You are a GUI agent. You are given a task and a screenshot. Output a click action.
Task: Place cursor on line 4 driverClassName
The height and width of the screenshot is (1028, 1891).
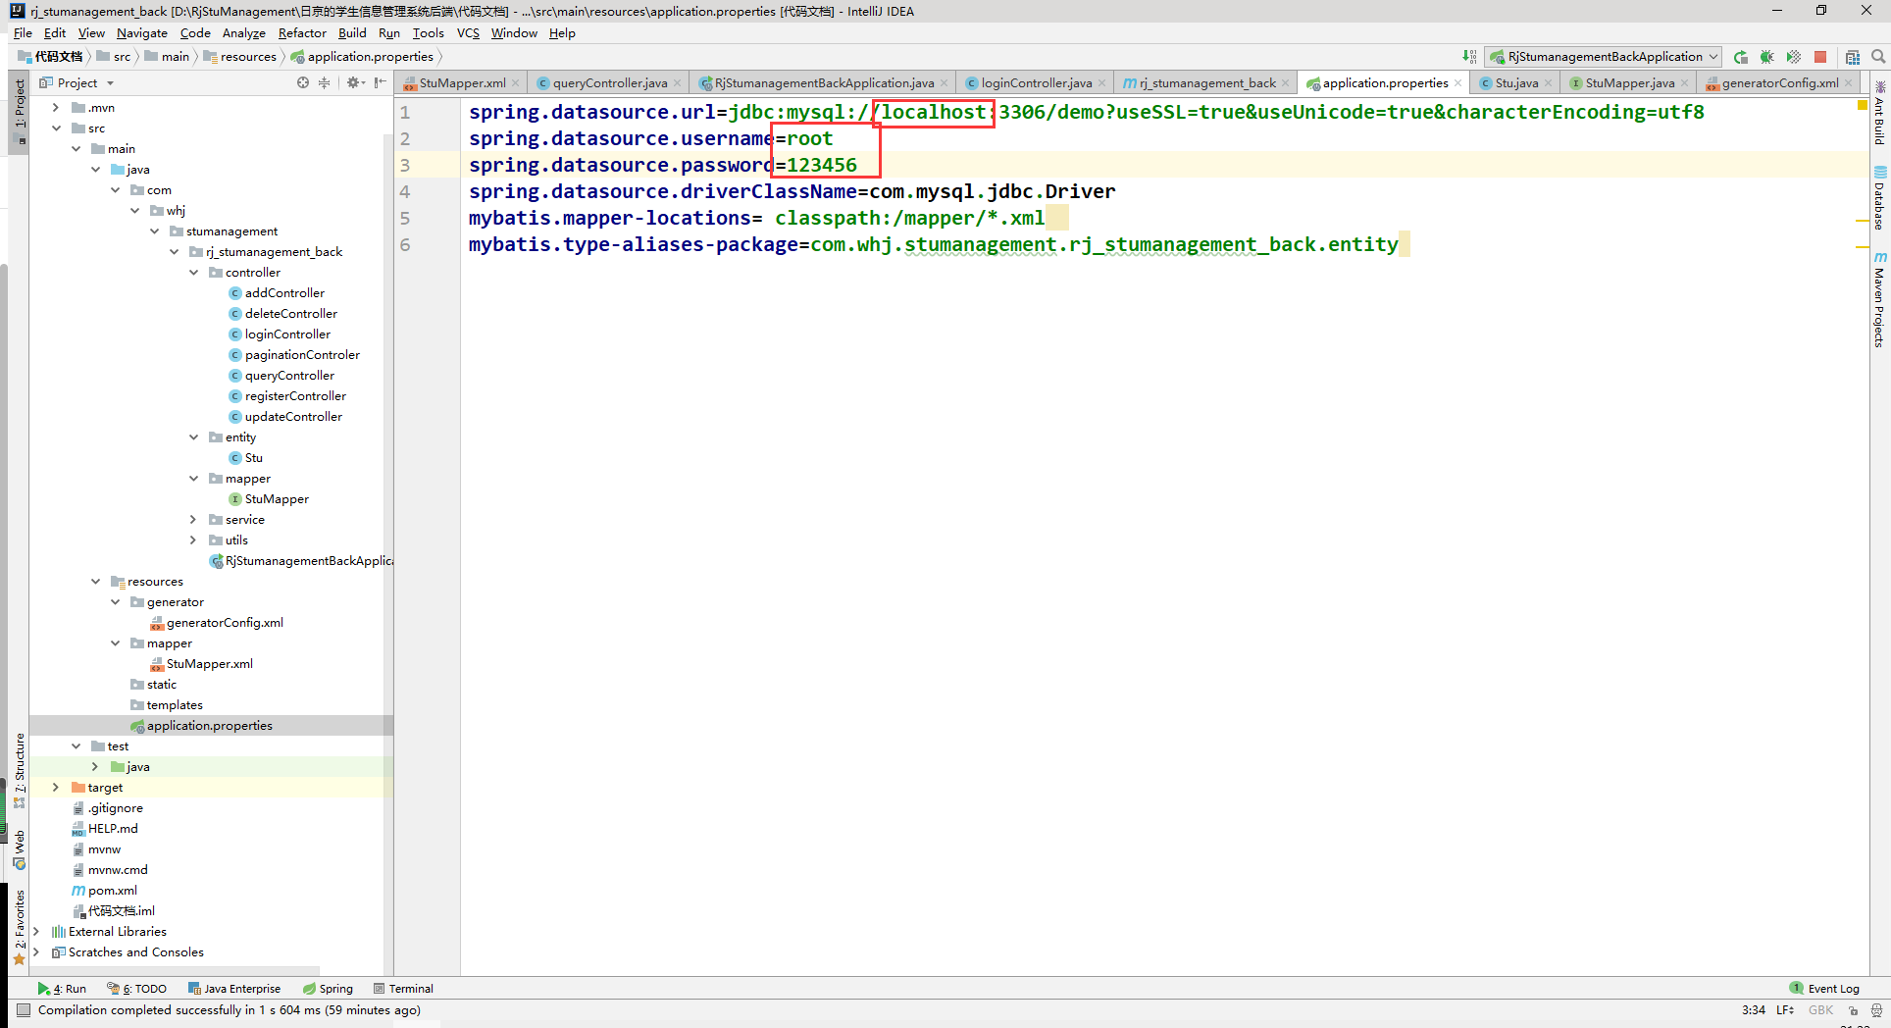pyautogui.click(x=792, y=192)
